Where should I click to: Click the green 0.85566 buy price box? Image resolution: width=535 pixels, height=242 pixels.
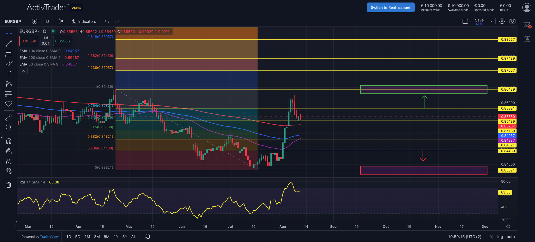[x=62, y=41]
